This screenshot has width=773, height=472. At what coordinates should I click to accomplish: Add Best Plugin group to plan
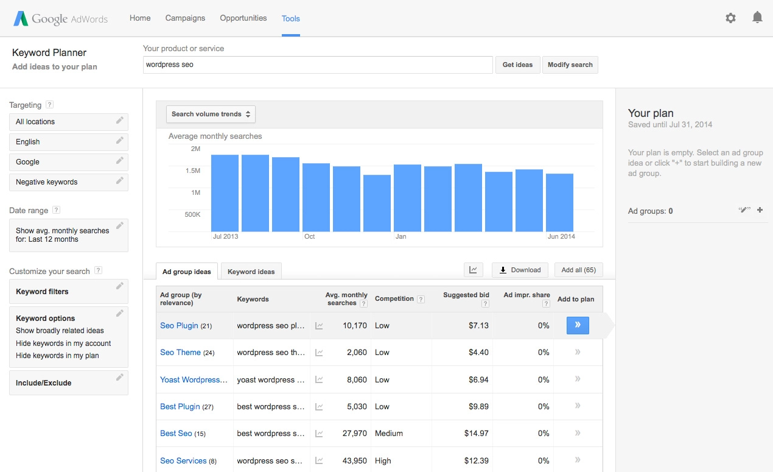pyautogui.click(x=578, y=406)
